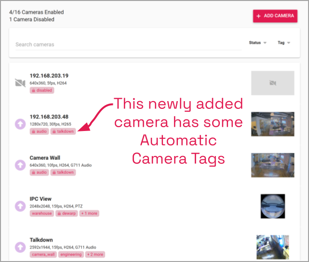The image size is (309, 262).
Task: Click upload status icon for Talkdown camera
Action: point(20,247)
